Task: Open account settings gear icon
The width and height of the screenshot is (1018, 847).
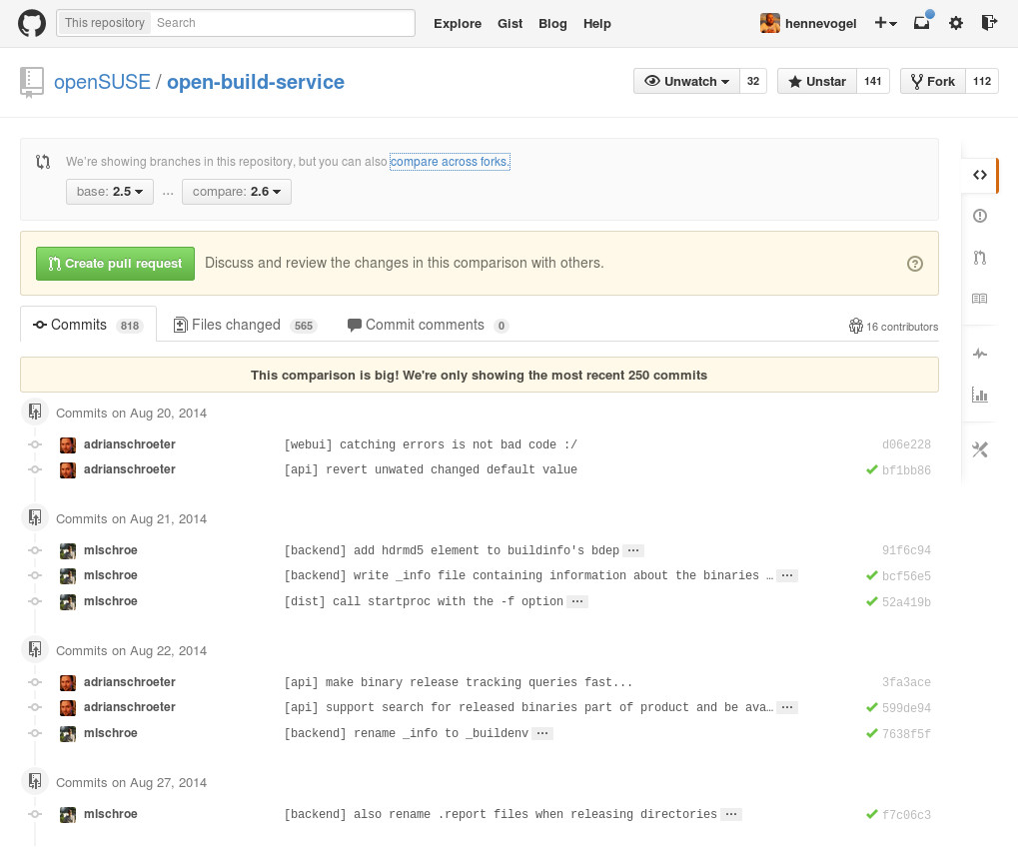Action: 956,23
